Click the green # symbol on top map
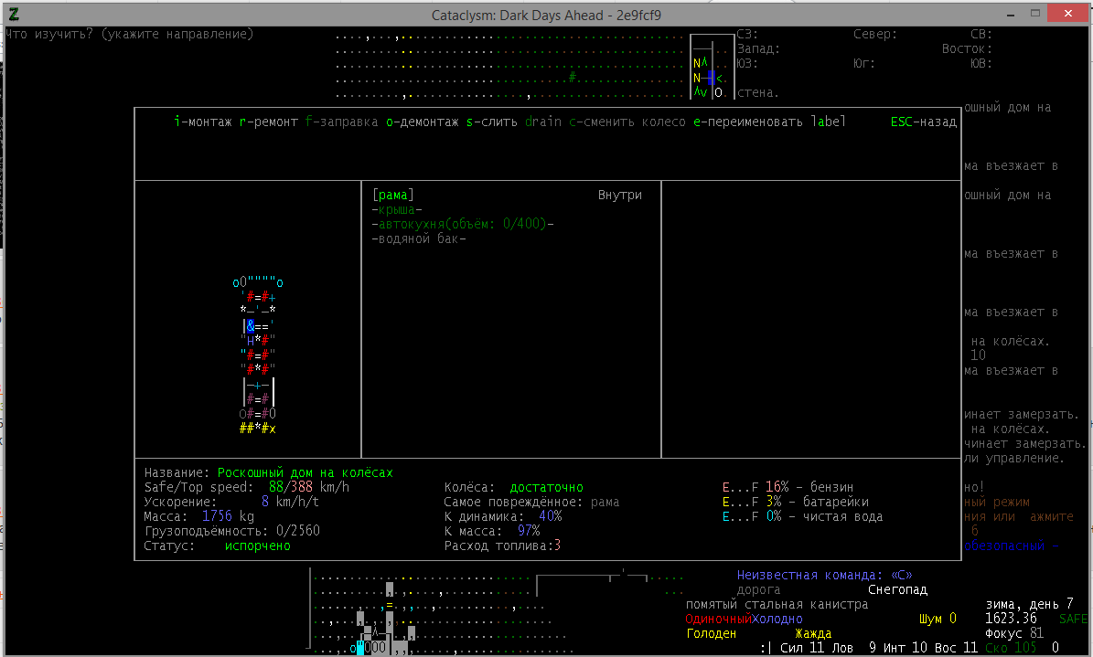 [x=573, y=78]
